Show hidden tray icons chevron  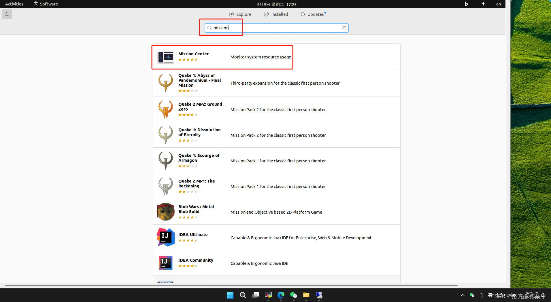pos(463,295)
